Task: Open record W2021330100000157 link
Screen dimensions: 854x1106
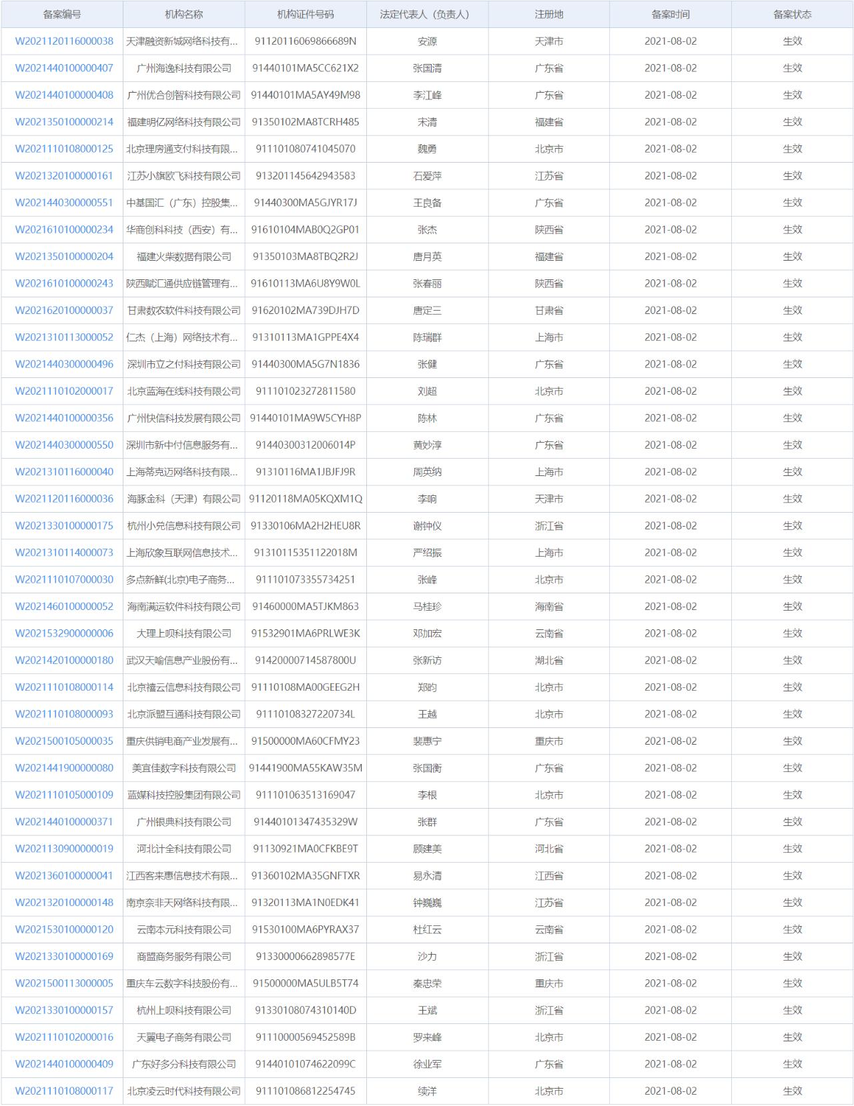Action: pyautogui.click(x=64, y=1010)
